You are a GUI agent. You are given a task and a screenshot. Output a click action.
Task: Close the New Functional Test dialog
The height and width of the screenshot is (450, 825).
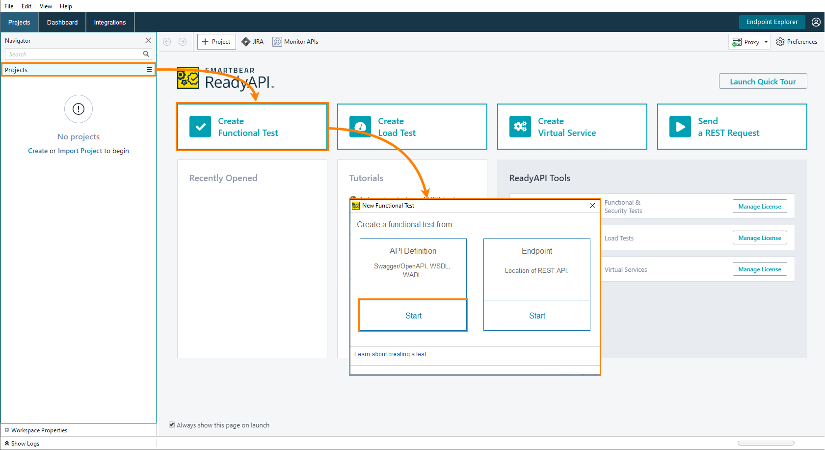pyautogui.click(x=592, y=206)
